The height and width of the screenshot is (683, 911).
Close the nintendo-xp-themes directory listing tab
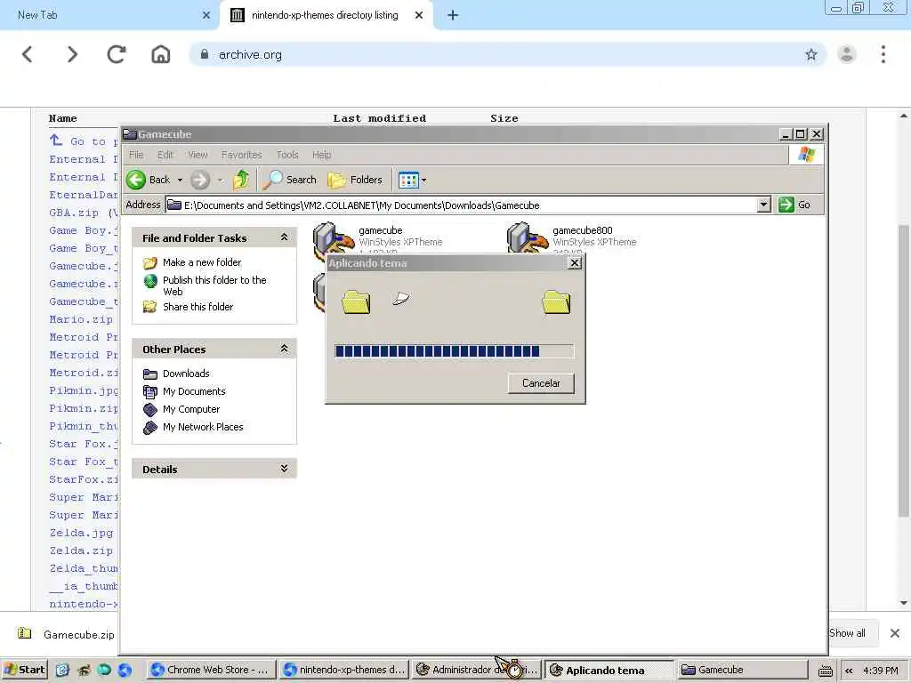click(x=419, y=15)
